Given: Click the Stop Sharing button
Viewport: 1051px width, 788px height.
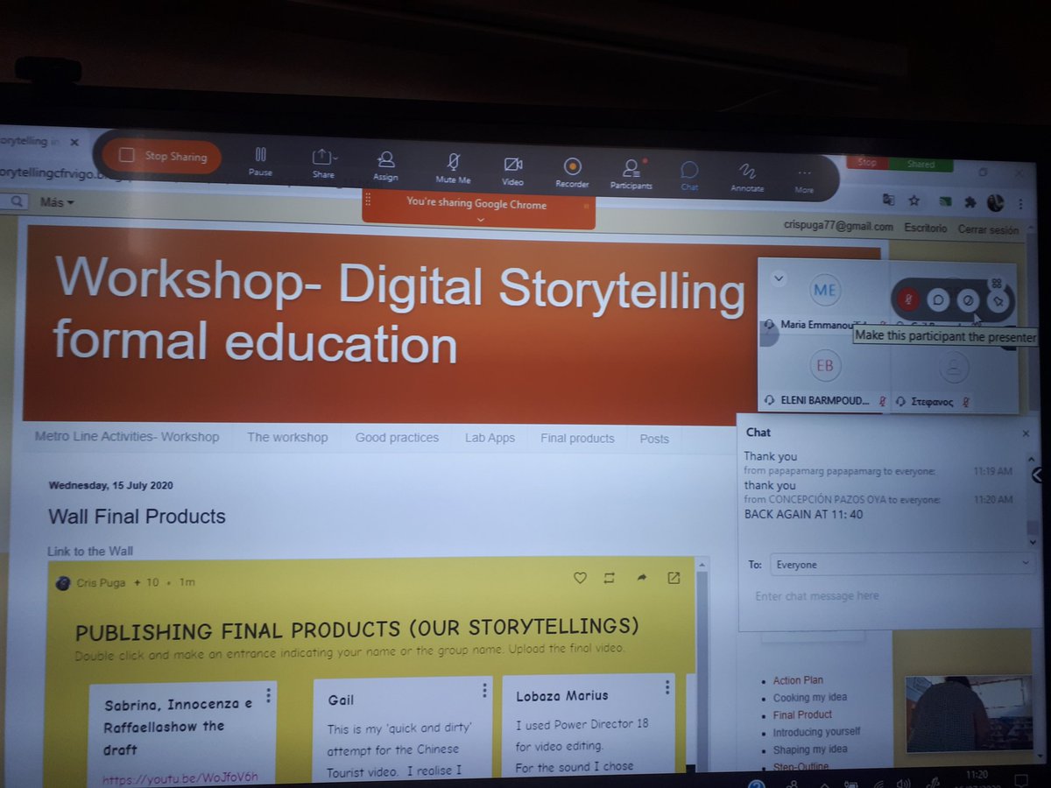Looking at the screenshot, I should tap(162, 157).
